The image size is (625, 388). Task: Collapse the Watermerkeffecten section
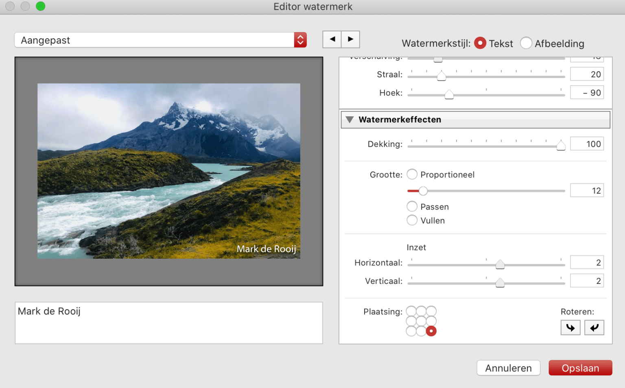(350, 120)
